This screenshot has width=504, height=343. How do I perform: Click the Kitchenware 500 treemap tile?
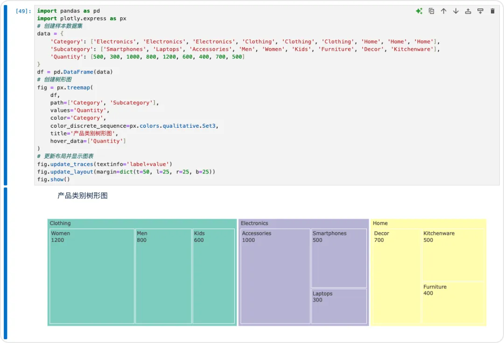coord(453,255)
